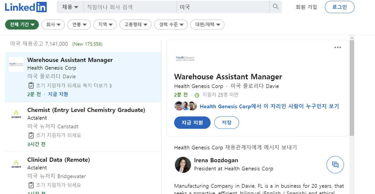This screenshot has height=194, width=375.
Task: Open the three-dot more options menu
Action: pyautogui.click(x=338, y=47)
